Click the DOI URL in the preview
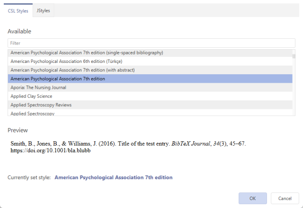The height and width of the screenshot is (208, 303). (51, 151)
